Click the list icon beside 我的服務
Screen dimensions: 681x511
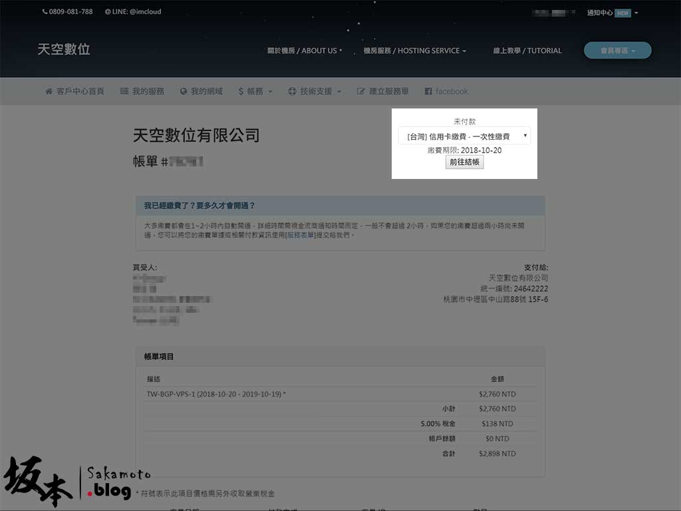coord(124,91)
